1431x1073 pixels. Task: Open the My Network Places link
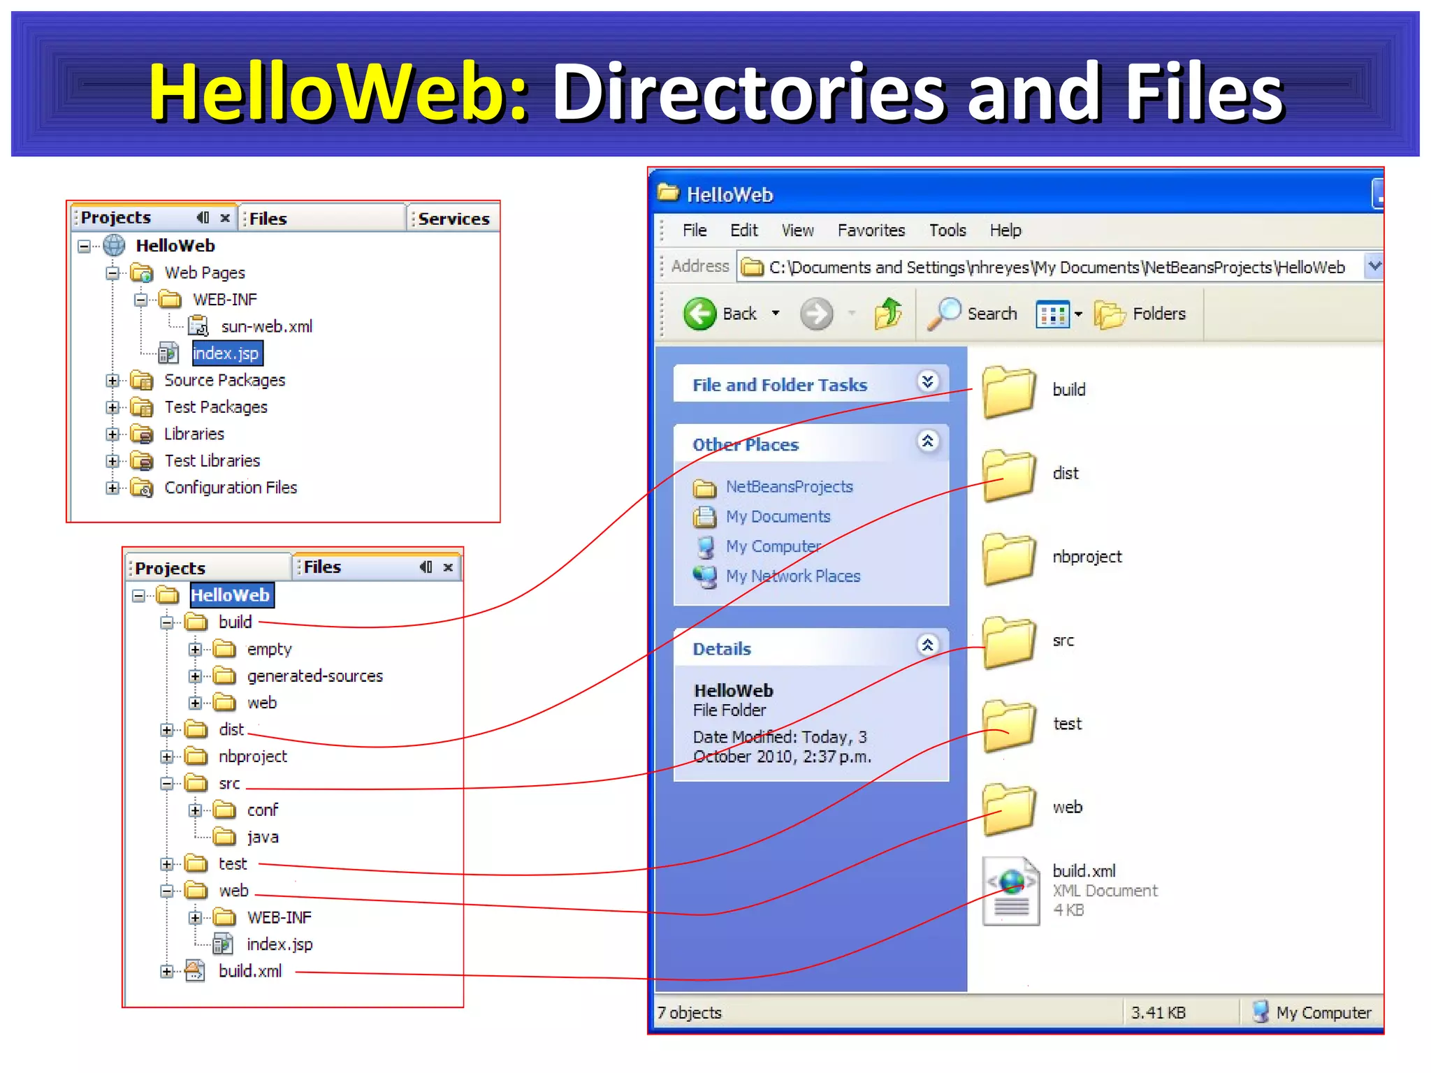(793, 576)
